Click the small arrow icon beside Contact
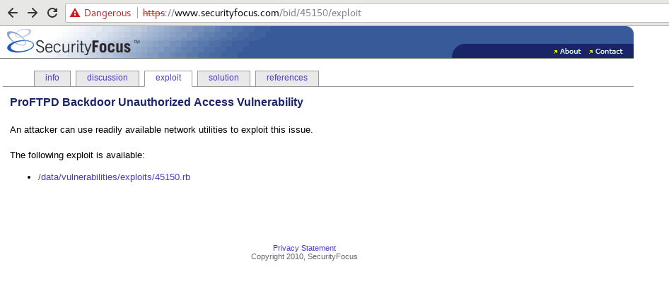This screenshot has height=291, width=669. [591, 52]
